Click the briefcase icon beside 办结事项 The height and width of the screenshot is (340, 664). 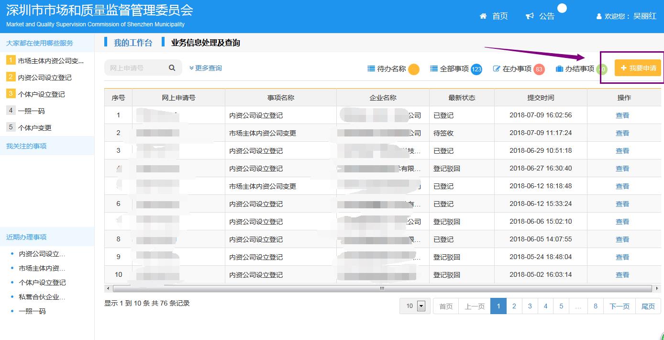pyautogui.click(x=559, y=68)
